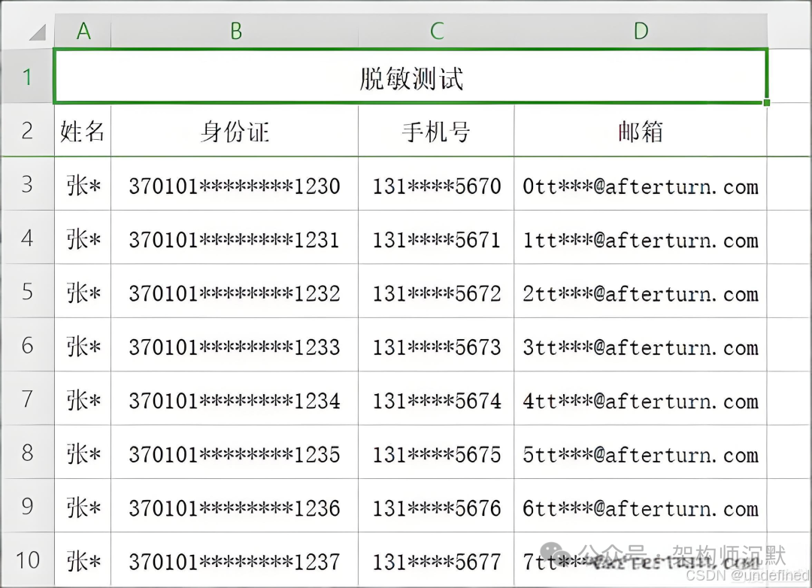This screenshot has height=588, width=812.
Task: Select ID cell 370101********1231
Action: click(x=235, y=238)
